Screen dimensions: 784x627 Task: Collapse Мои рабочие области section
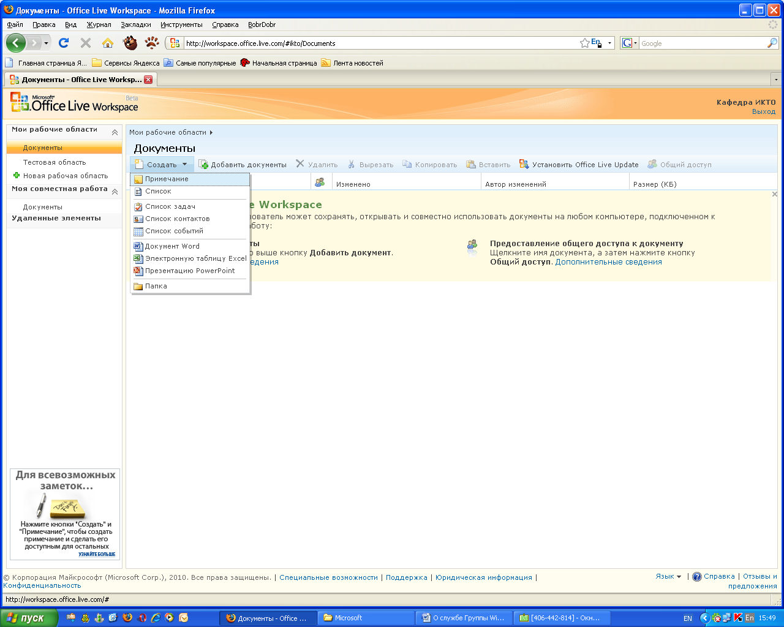pyautogui.click(x=115, y=132)
